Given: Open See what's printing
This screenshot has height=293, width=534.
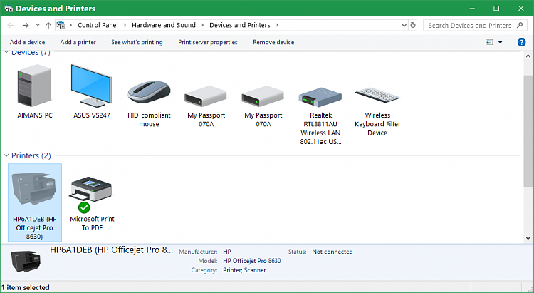Looking at the screenshot, I should click(x=137, y=43).
